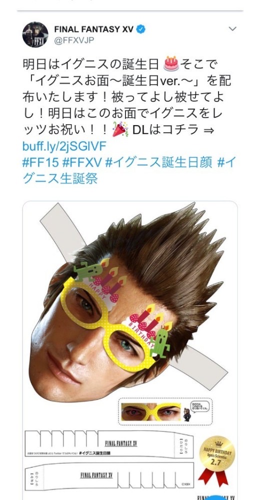The width and height of the screenshot is (274, 500).
Task: Click the small glasses eye-strip inset
Action: (x=151, y=412)
